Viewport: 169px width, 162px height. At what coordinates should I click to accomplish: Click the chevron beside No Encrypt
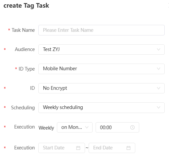[x=158, y=88]
